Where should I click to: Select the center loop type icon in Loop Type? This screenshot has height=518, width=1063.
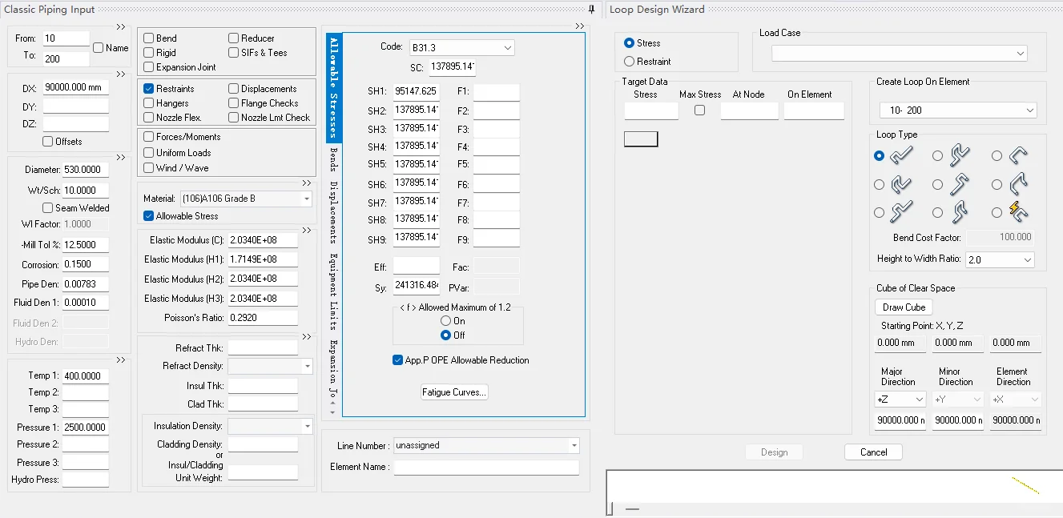point(959,185)
